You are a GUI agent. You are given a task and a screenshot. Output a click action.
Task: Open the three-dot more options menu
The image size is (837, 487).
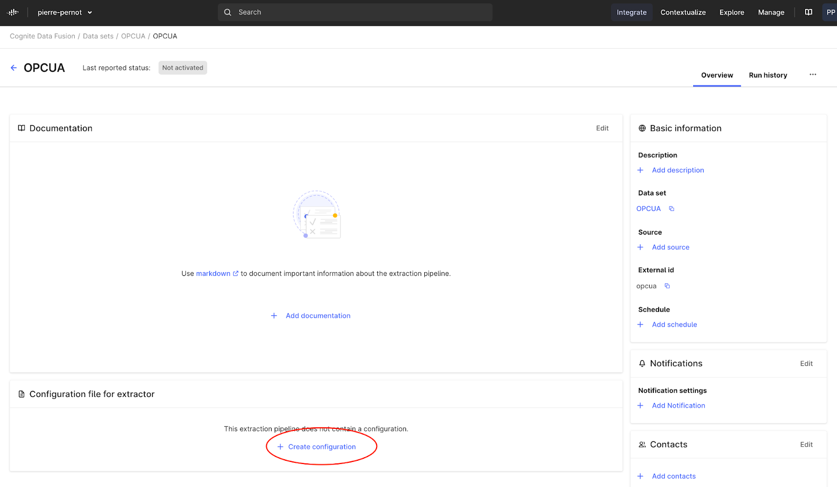[x=813, y=74]
